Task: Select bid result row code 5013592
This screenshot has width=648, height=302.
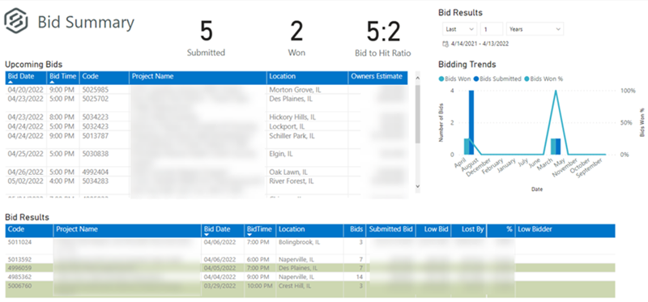Action: pos(310,259)
